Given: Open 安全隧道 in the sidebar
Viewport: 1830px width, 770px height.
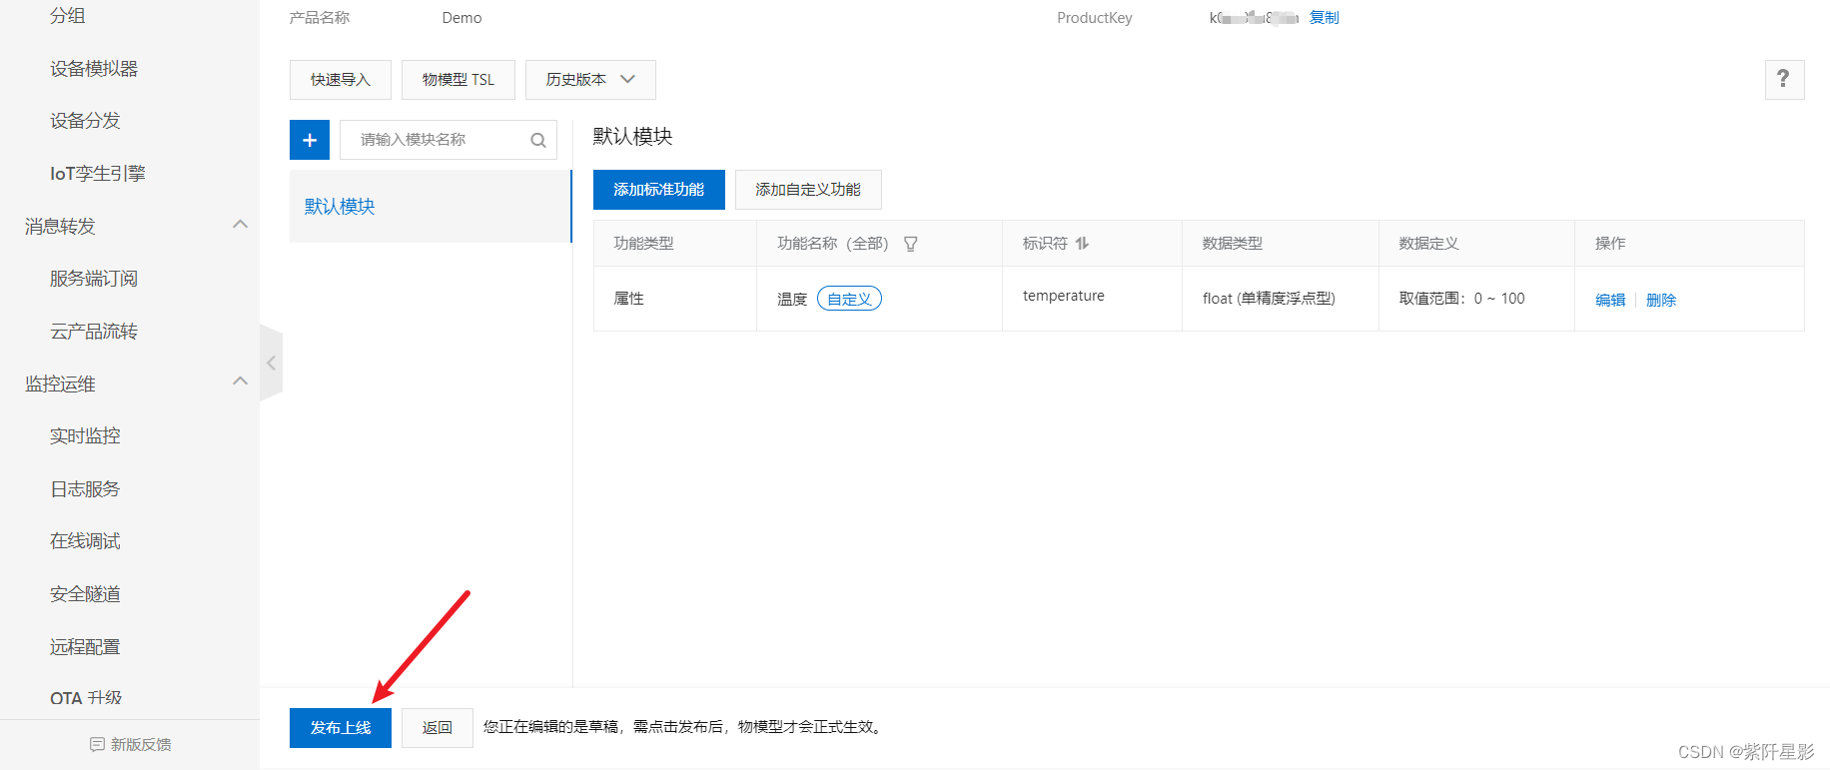Looking at the screenshot, I should (x=85, y=594).
